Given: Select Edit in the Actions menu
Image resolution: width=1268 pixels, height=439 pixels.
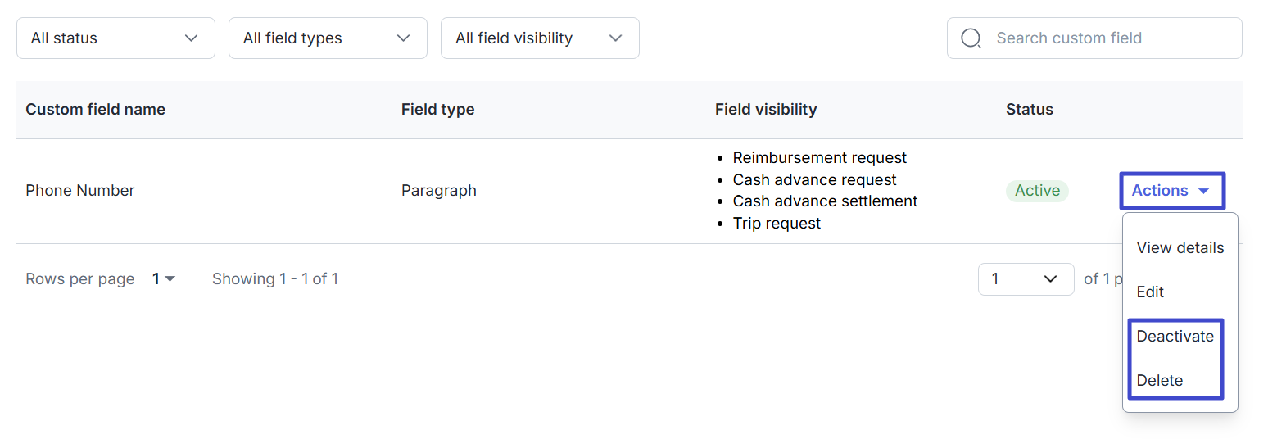Looking at the screenshot, I should point(1150,292).
